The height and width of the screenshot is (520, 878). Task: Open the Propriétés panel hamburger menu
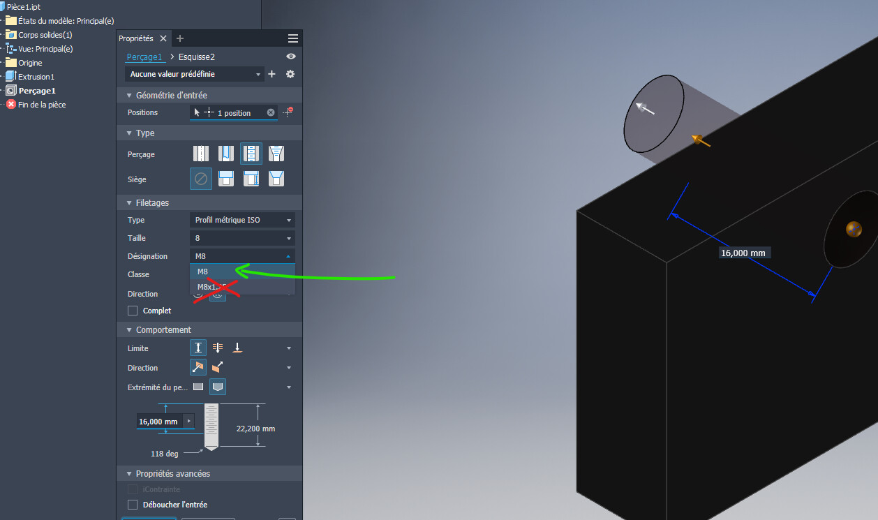pyautogui.click(x=293, y=38)
